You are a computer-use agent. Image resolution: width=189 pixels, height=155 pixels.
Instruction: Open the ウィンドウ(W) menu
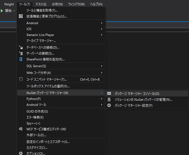point(76,4)
